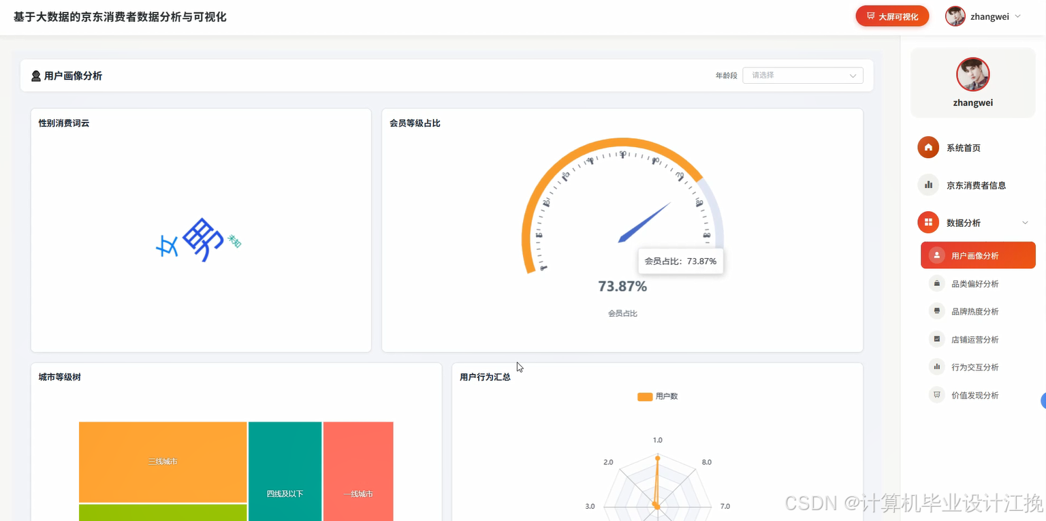Click the 品牌热度分析 icon
The width and height of the screenshot is (1046, 521).
coord(937,311)
